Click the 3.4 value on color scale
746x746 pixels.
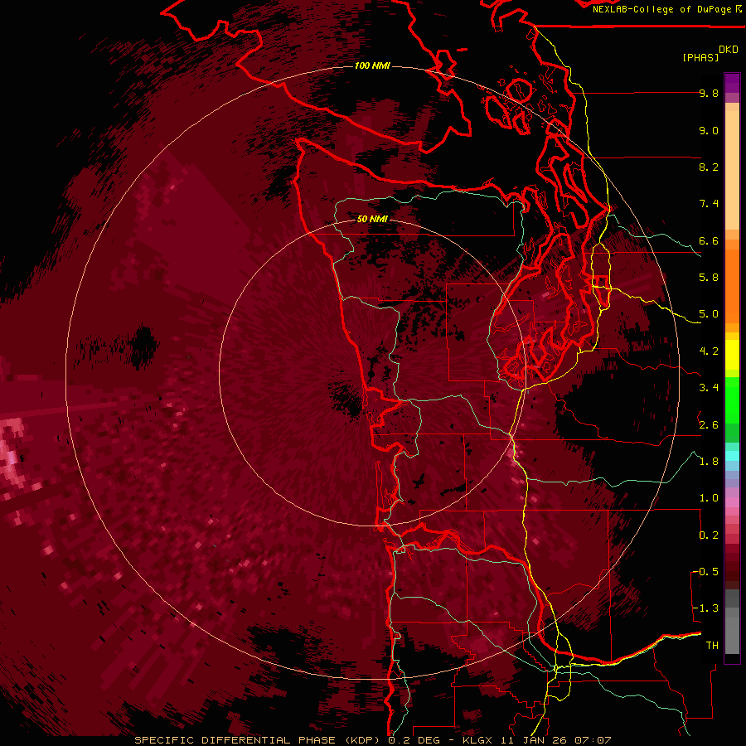pyautogui.click(x=709, y=388)
